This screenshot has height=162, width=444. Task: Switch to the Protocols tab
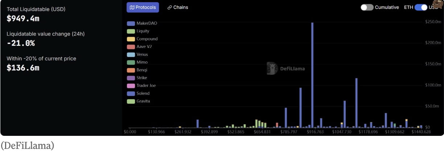pyautogui.click(x=143, y=7)
